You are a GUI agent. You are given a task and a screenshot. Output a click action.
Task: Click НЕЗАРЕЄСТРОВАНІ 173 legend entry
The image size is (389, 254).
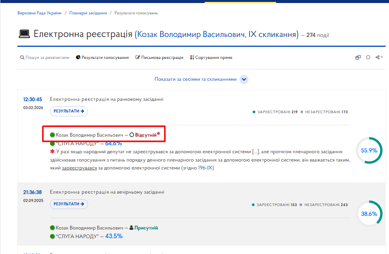pyautogui.click(x=324, y=112)
